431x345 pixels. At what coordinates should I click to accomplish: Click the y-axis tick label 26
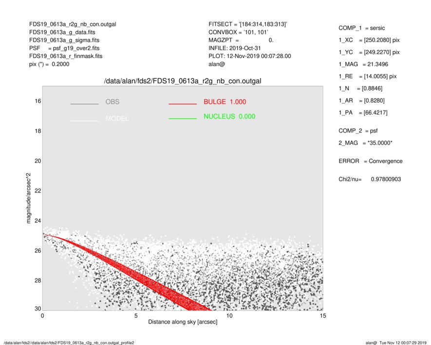(x=37, y=250)
